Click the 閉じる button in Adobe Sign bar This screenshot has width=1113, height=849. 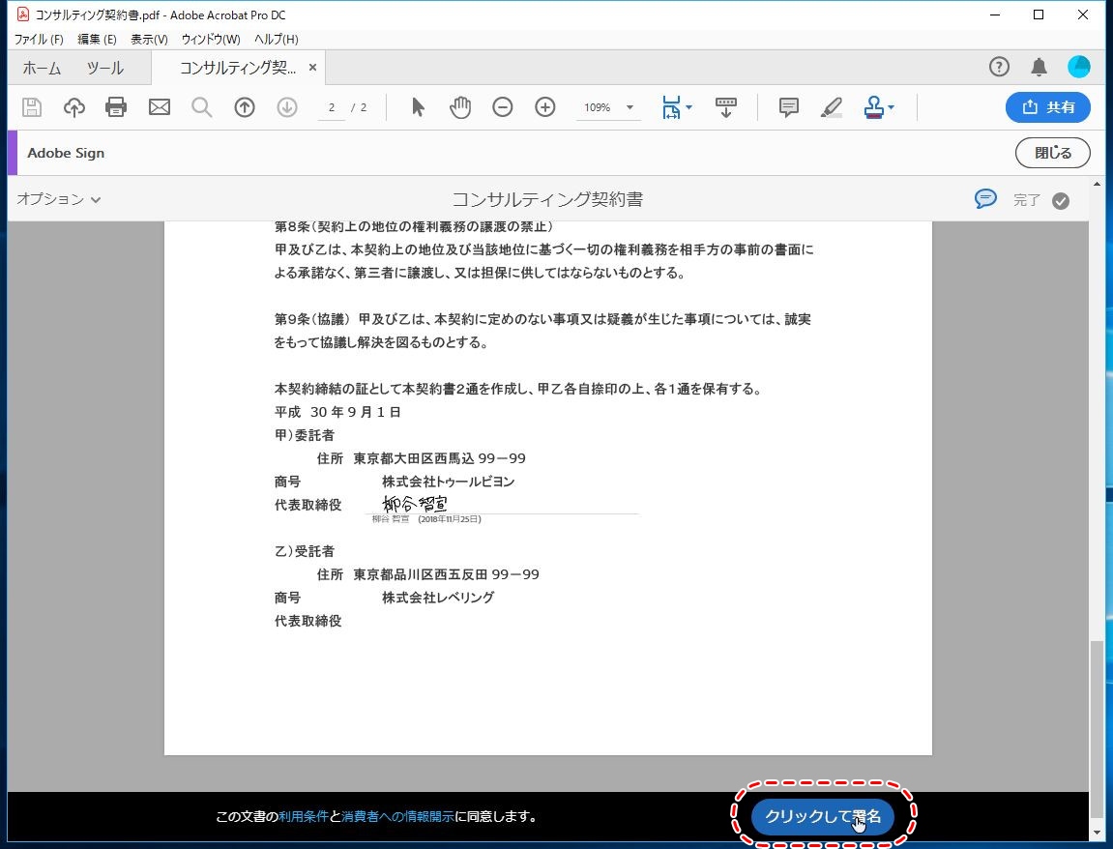[x=1052, y=153]
